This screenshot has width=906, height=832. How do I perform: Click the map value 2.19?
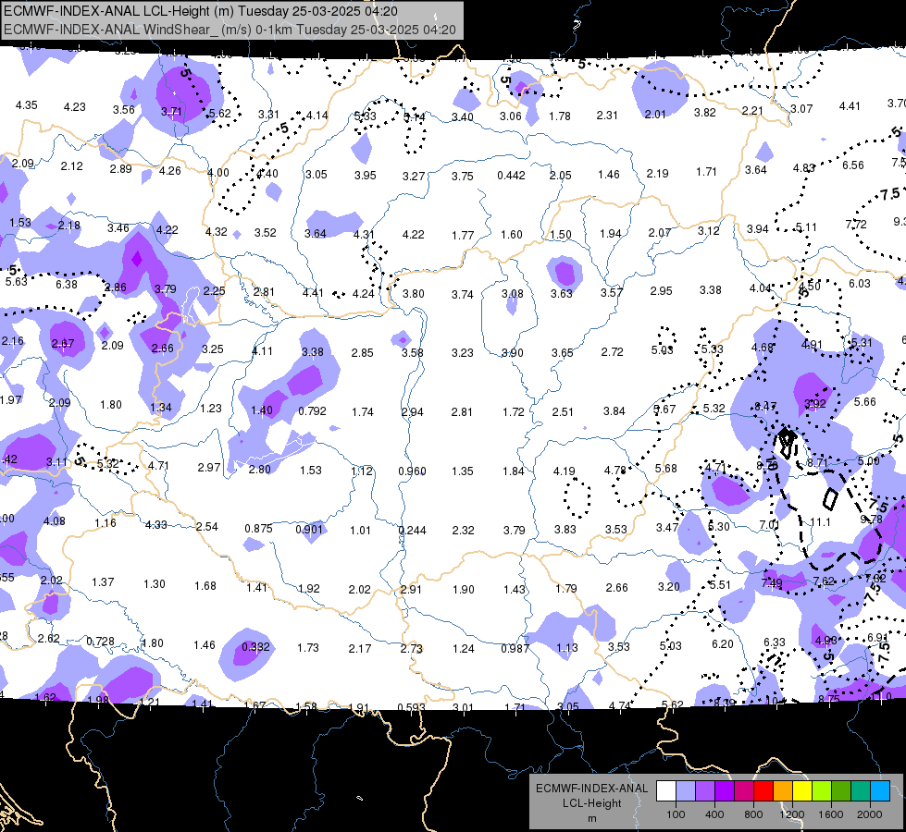pos(658,173)
